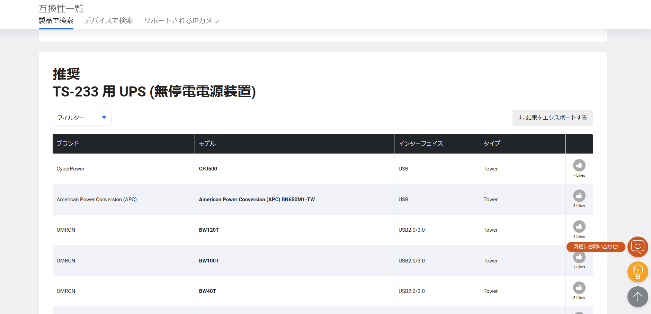Like the OMRON BW120T entry
Screen dimensions: 651x314
point(579,227)
